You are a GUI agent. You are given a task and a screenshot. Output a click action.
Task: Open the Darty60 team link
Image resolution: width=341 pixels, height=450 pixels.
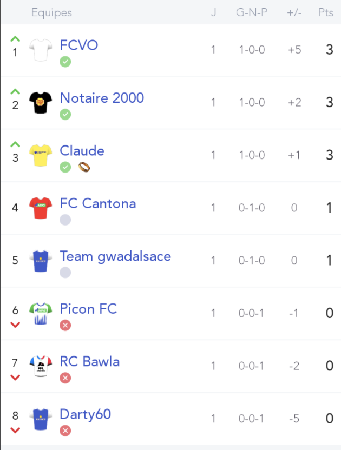pyautogui.click(x=86, y=414)
